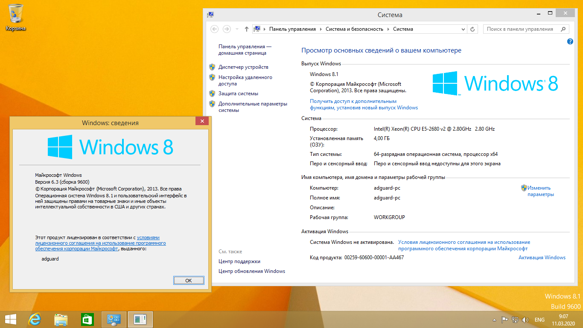This screenshot has height=328, width=583.
Task: Open the Recycle Bin (Корзина) desktop icon
Action: (x=16, y=17)
